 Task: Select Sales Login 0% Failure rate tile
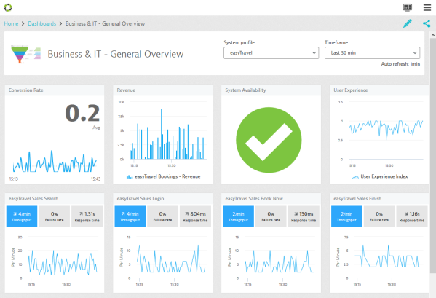point(162,216)
